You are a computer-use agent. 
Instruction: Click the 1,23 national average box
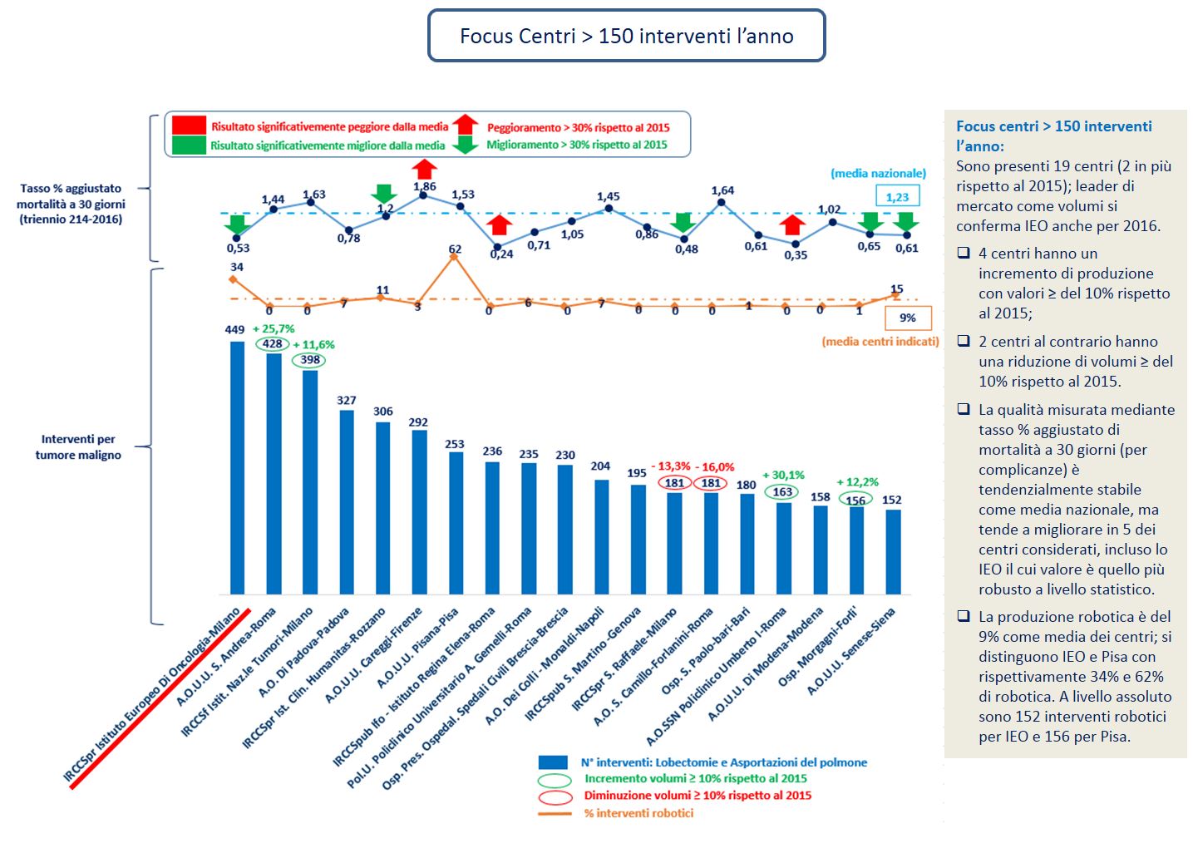(897, 197)
